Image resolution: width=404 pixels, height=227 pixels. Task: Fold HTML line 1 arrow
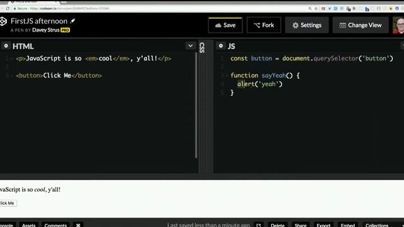[11, 59]
